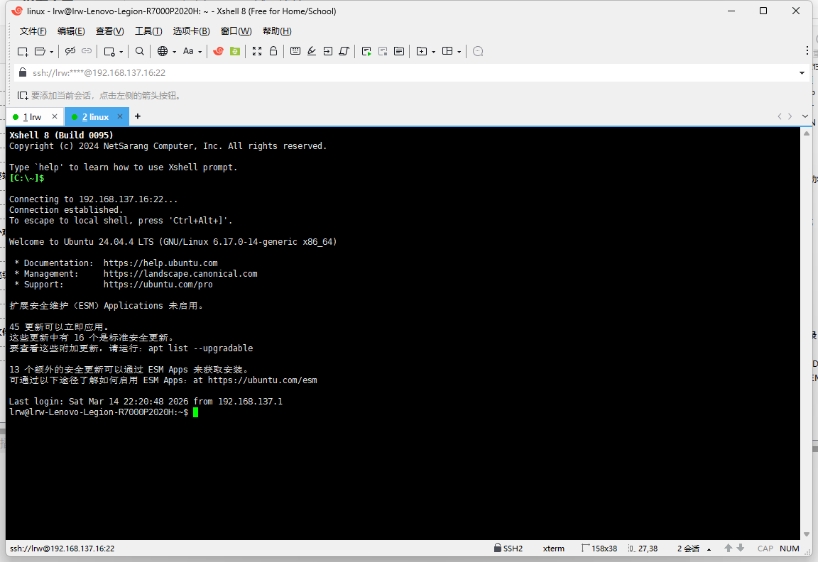This screenshot has height=562, width=818.
Task: Click the terminal prompt line with cursor
Action: [x=104, y=412]
